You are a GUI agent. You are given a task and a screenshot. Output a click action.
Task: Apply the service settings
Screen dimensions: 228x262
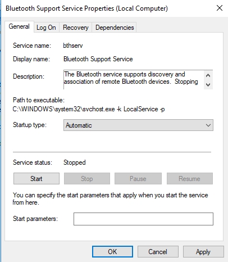coord(203,252)
